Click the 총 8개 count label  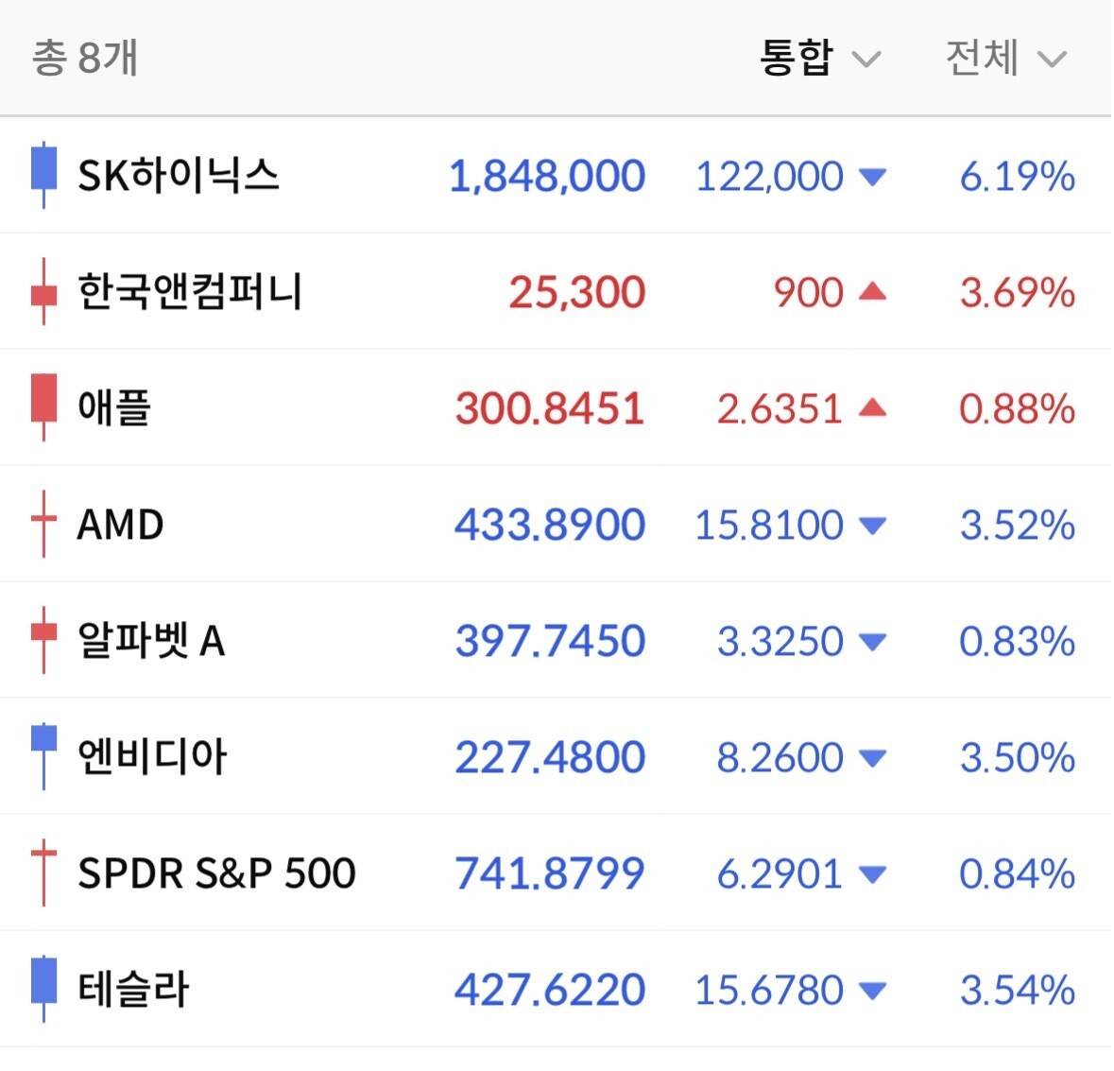click(84, 58)
